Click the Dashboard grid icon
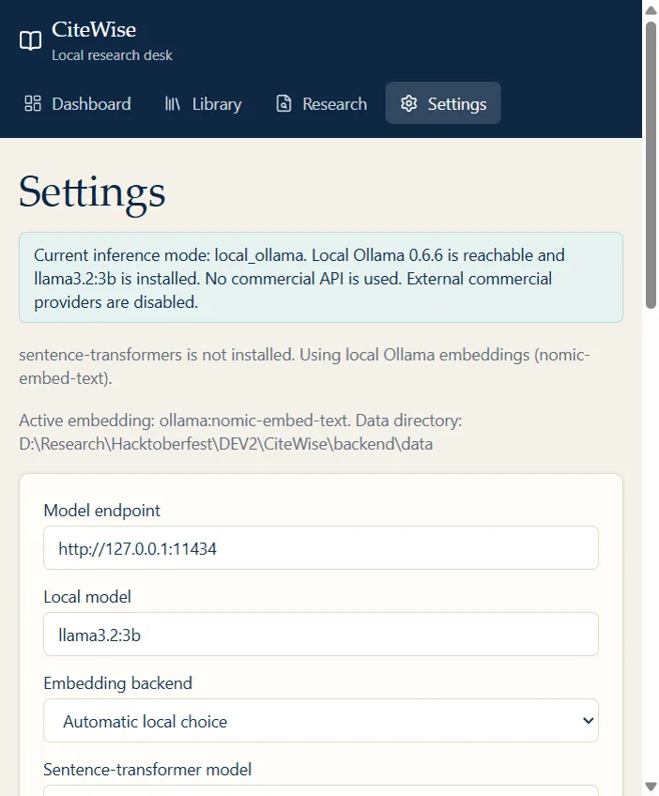 (33, 103)
